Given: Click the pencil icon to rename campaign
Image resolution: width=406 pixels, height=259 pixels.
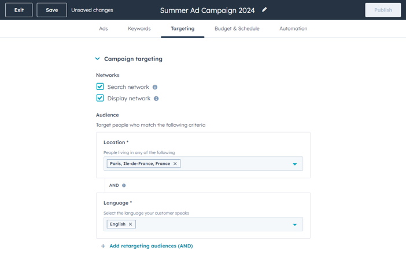Looking at the screenshot, I should (265, 10).
